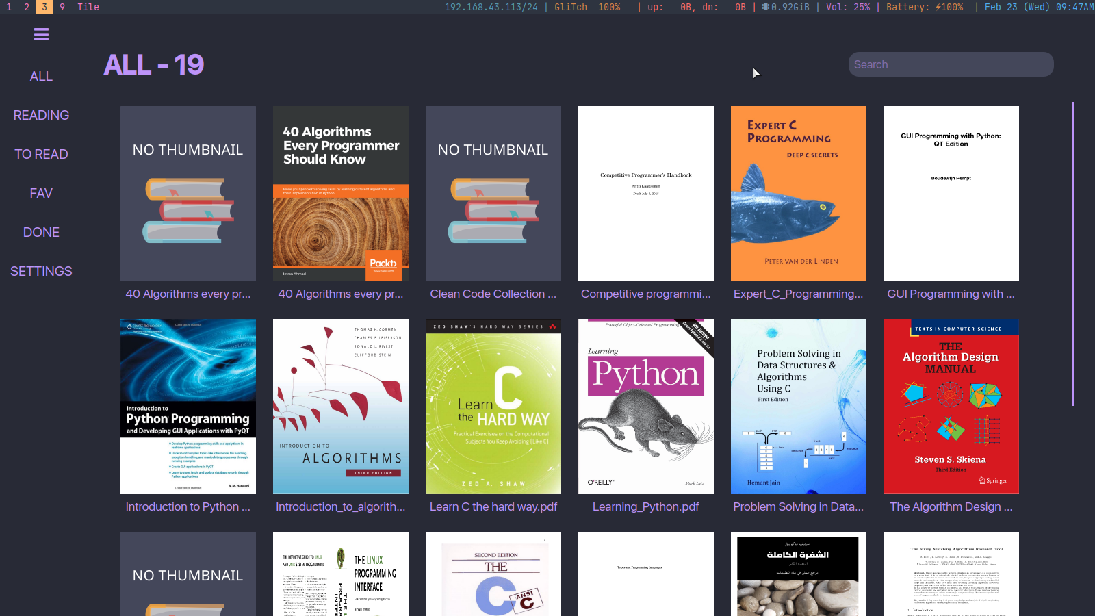Open the String Matching Algorithms paper thumbnail

pyautogui.click(x=951, y=574)
